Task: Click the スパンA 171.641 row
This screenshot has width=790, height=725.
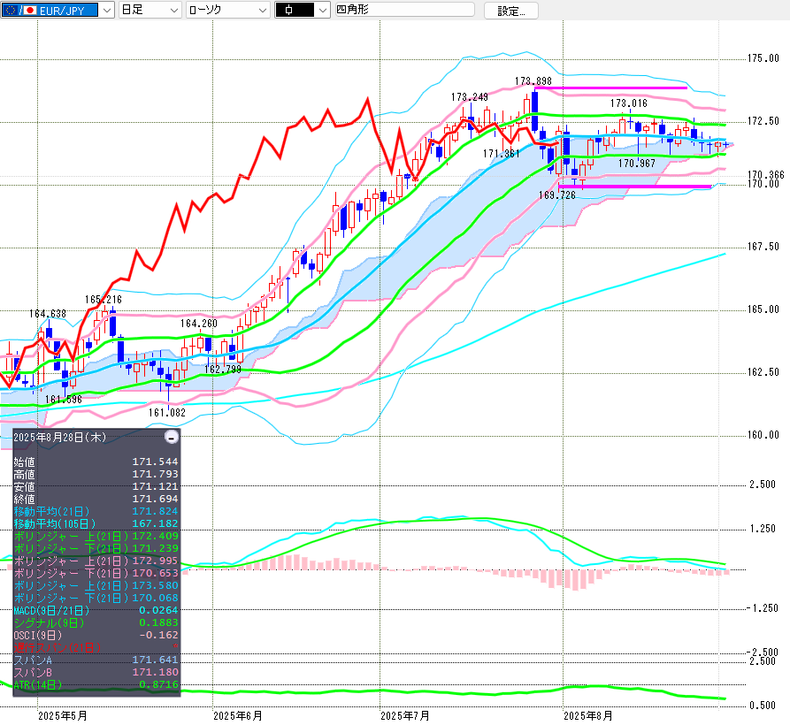Action: 96,660
